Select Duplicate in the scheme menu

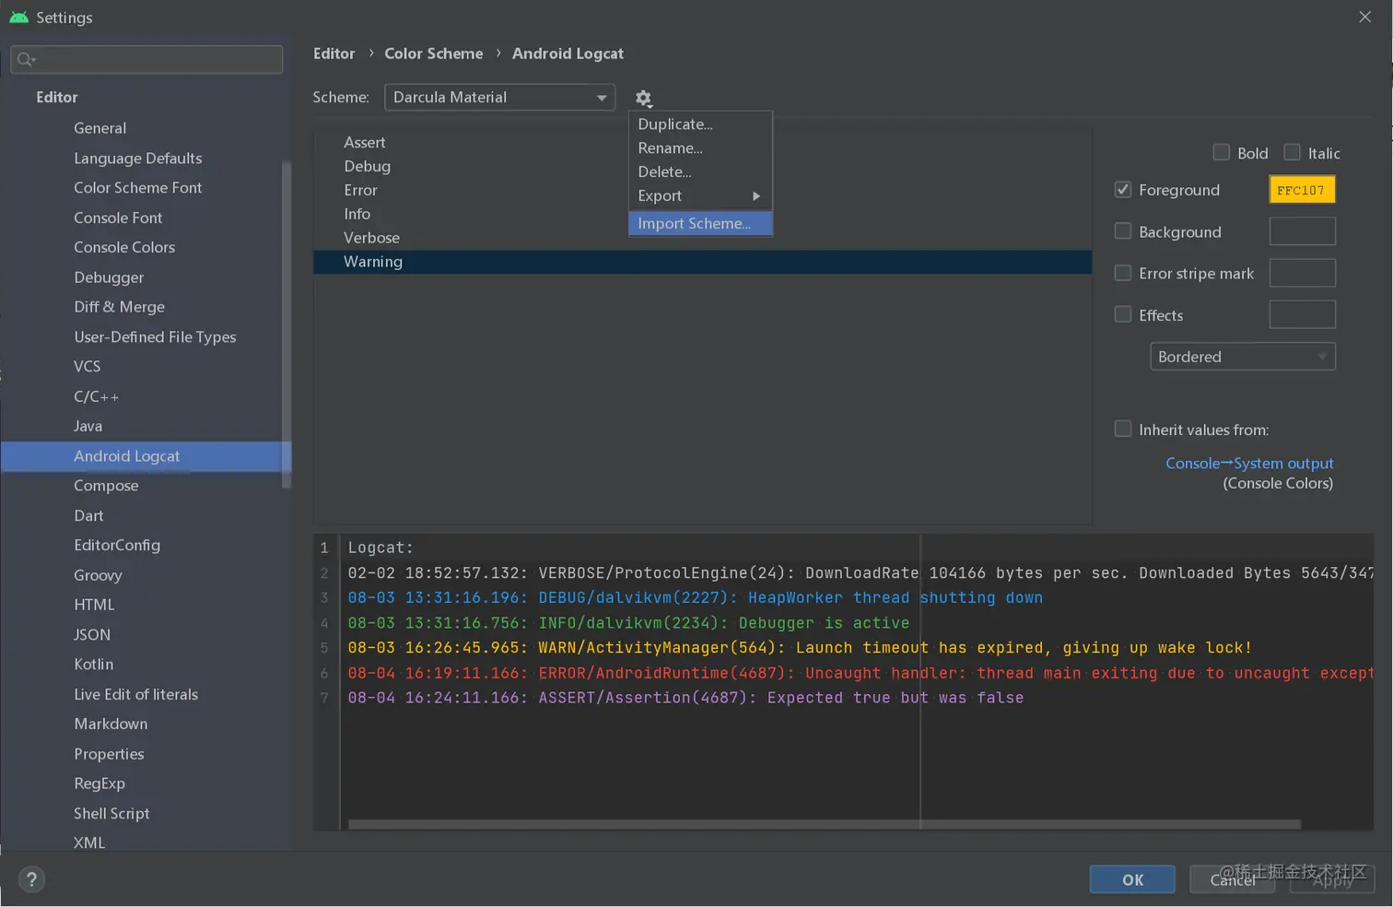675,124
